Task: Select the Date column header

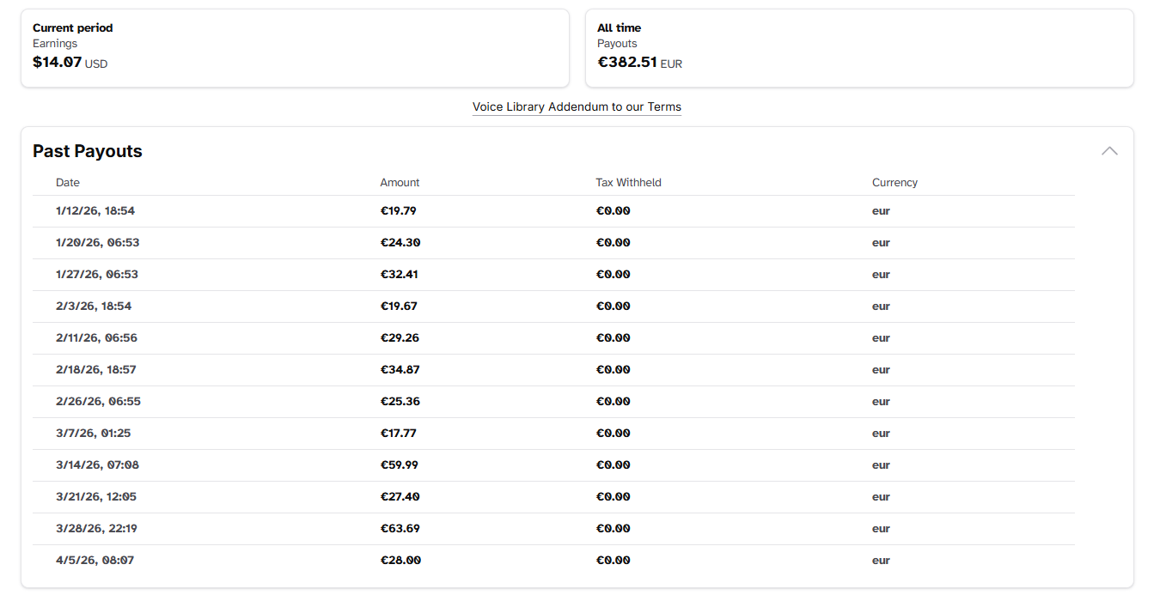Action: (x=67, y=182)
